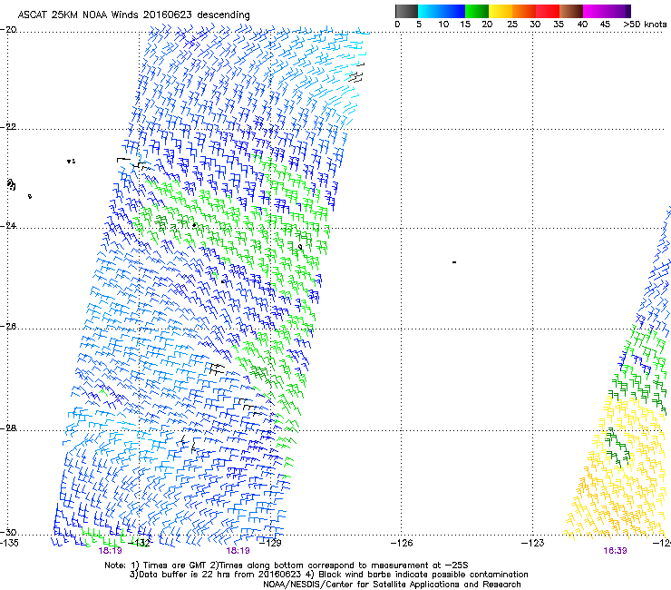671x590 pixels.
Task: Click the title 'ASCAT 25KM NOAA Winds 20160623 descending'
Action: (133, 15)
